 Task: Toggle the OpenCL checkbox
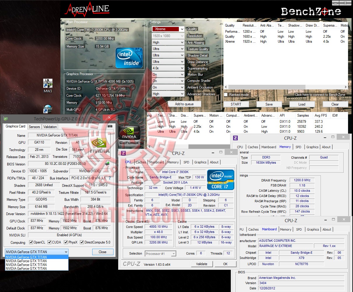click(x=31, y=242)
